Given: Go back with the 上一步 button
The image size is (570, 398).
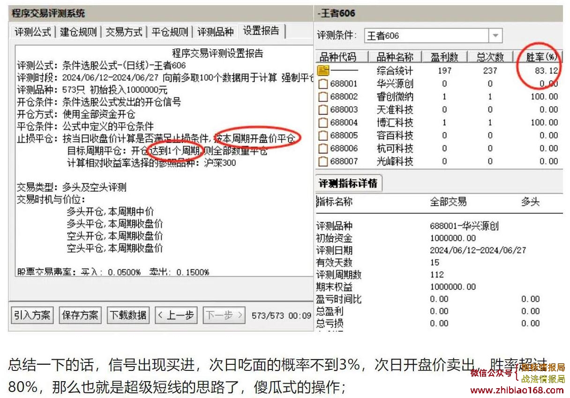Looking at the screenshot, I should coord(176,315).
